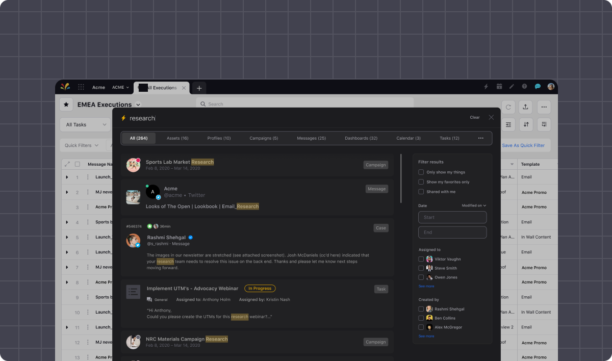
Task: Click the Sprinklr logo icon
Action: coord(65,87)
